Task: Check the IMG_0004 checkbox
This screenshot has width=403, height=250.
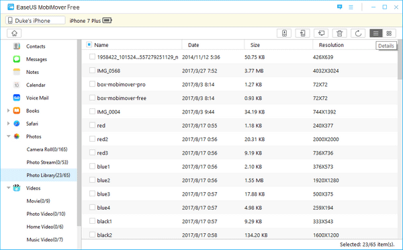Action: 92,112
